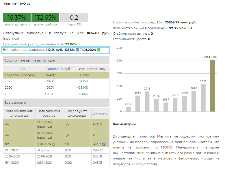The image size is (225, 169).
Task: Select the olive след 12m forecast bar
Action: click(213, 86)
